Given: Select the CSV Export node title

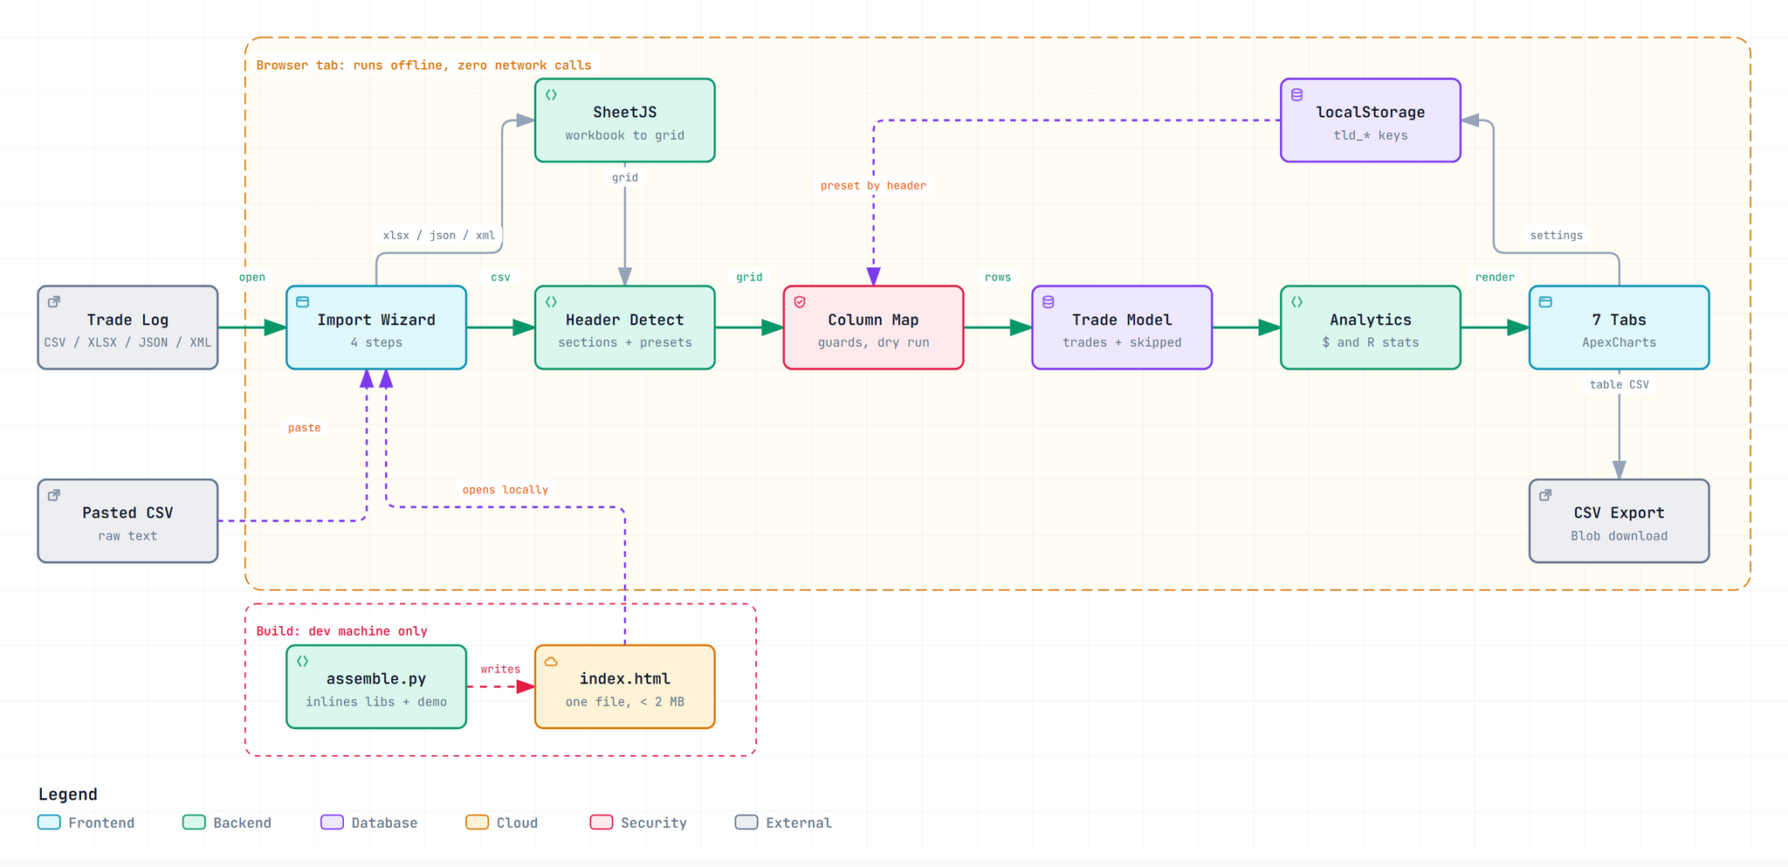Looking at the screenshot, I should 1620,513.
